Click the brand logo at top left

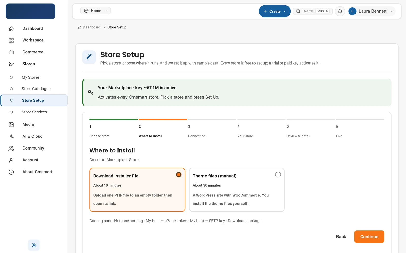tap(30, 11)
